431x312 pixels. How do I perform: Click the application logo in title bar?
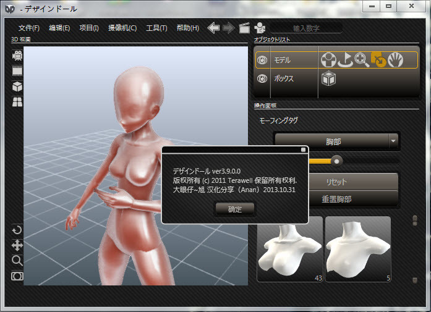[10, 9]
